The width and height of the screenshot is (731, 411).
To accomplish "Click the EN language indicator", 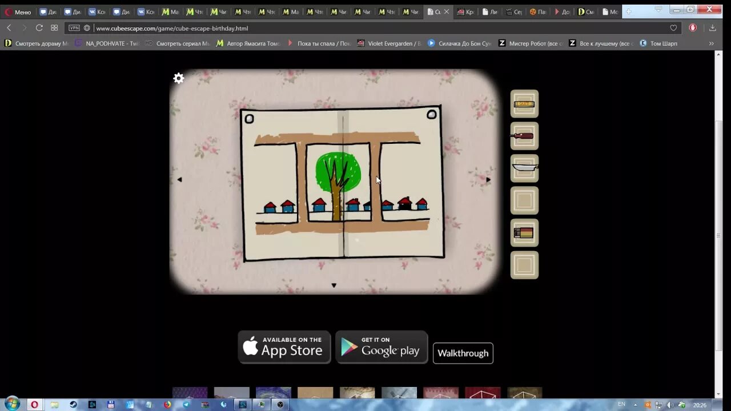I will [621, 404].
